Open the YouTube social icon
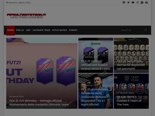 pos(133,3)
